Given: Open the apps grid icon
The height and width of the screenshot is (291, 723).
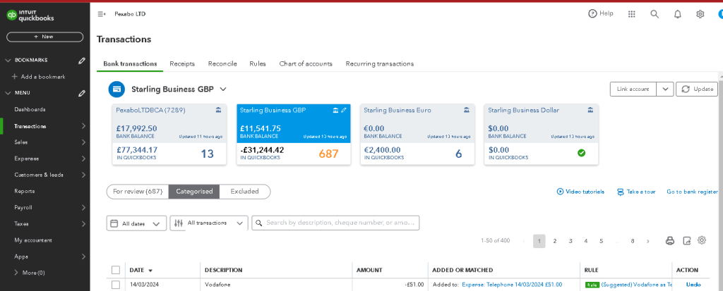Looking at the screenshot, I should (x=632, y=14).
